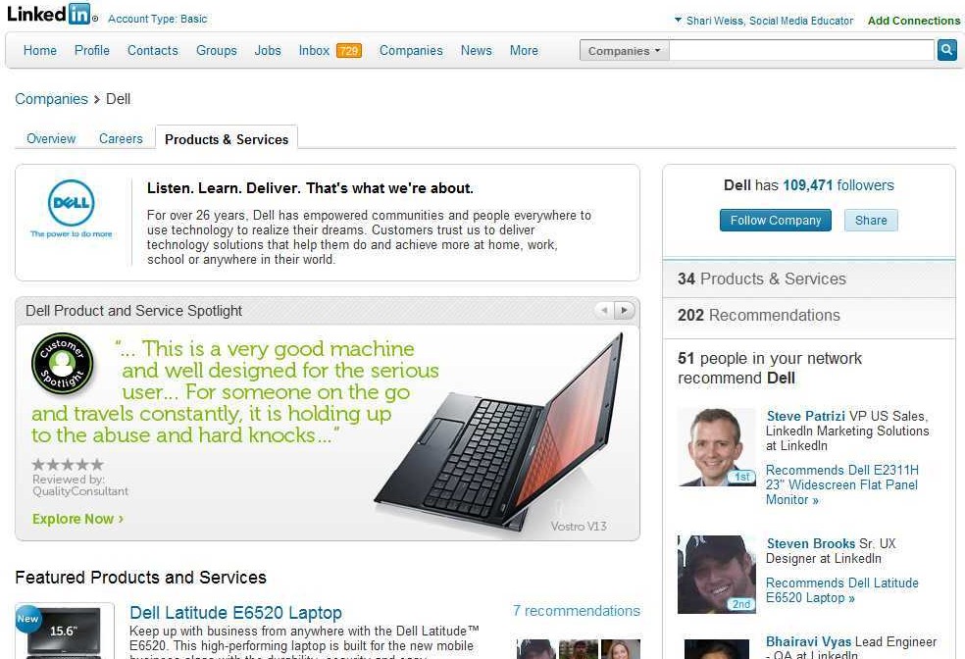Screen dimensions: 965x659
Task: Click the Share button
Action: click(x=871, y=221)
